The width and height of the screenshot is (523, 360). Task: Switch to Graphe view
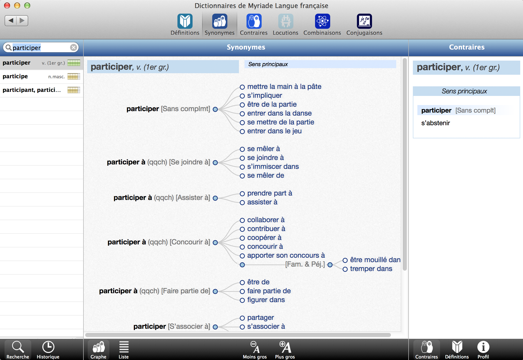(x=99, y=350)
